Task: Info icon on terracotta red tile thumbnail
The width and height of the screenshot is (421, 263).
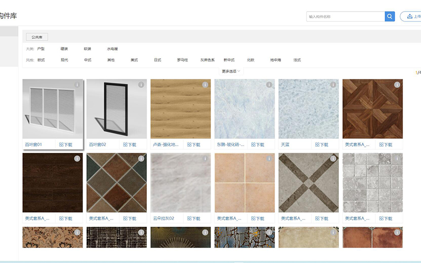Action: [397, 232]
